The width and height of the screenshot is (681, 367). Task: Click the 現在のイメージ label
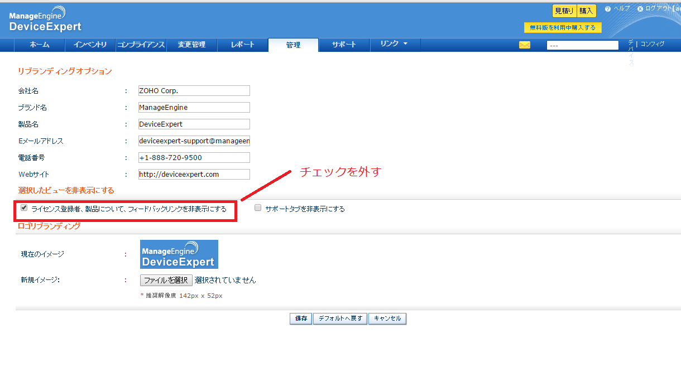pos(42,254)
